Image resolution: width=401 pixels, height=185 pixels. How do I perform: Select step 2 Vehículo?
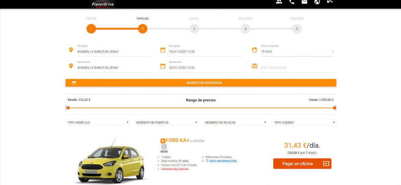(x=143, y=29)
